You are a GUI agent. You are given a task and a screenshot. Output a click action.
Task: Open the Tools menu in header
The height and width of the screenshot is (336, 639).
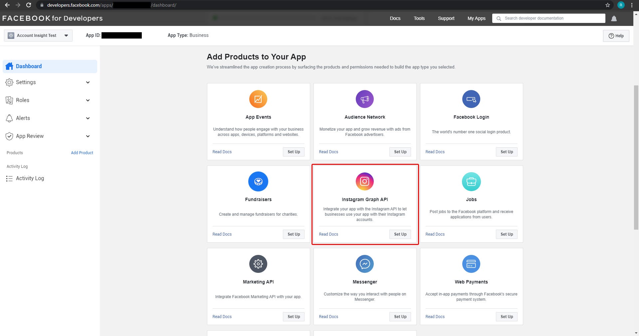point(419,18)
